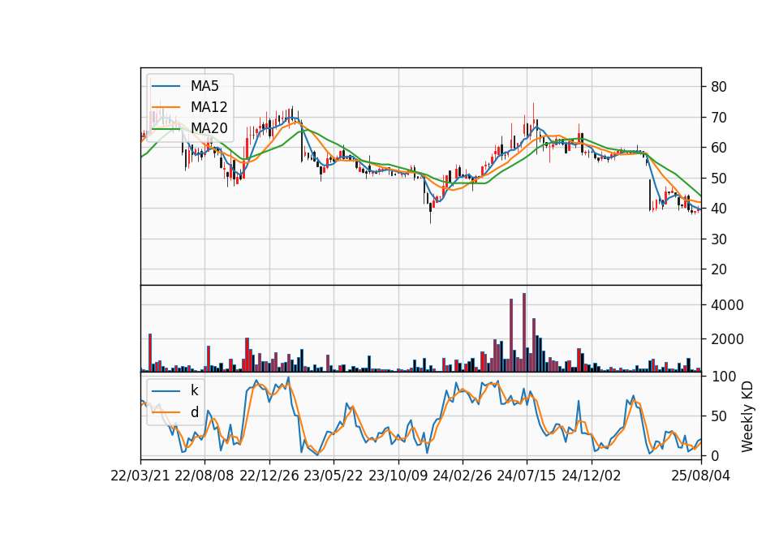Click the 22/12/26 date tick label
This screenshot has height=560, width=779.
pyautogui.click(x=269, y=476)
